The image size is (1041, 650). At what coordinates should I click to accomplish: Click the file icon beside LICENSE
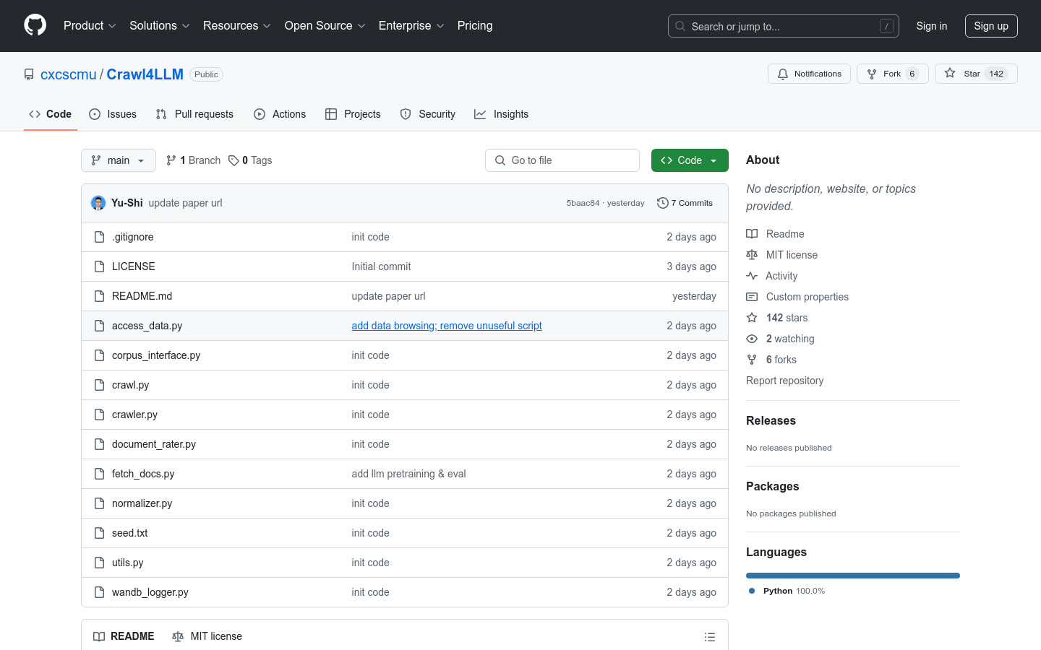(100, 266)
